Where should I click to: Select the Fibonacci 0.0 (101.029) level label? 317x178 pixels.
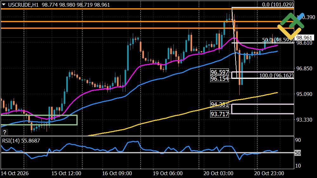tap(278, 4)
